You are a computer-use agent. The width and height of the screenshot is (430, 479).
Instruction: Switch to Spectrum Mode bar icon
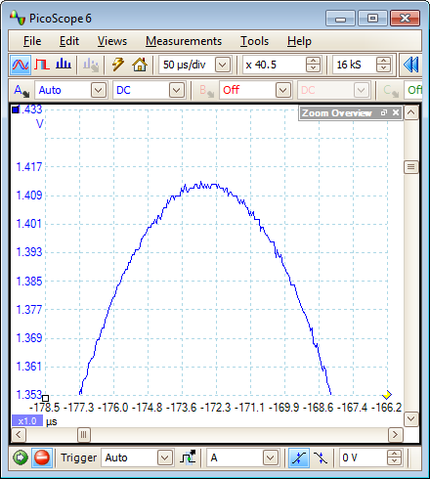point(64,65)
